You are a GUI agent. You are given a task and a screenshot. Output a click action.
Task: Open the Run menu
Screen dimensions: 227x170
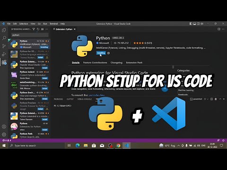click(45, 24)
